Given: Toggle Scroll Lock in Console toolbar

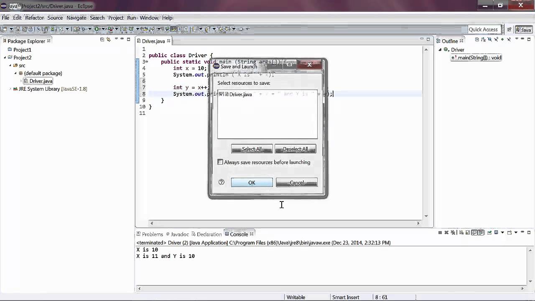Looking at the screenshot, I should [467, 232].
